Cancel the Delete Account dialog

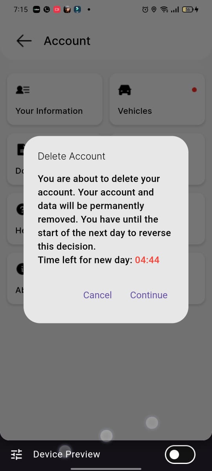(x=97, y=295)
